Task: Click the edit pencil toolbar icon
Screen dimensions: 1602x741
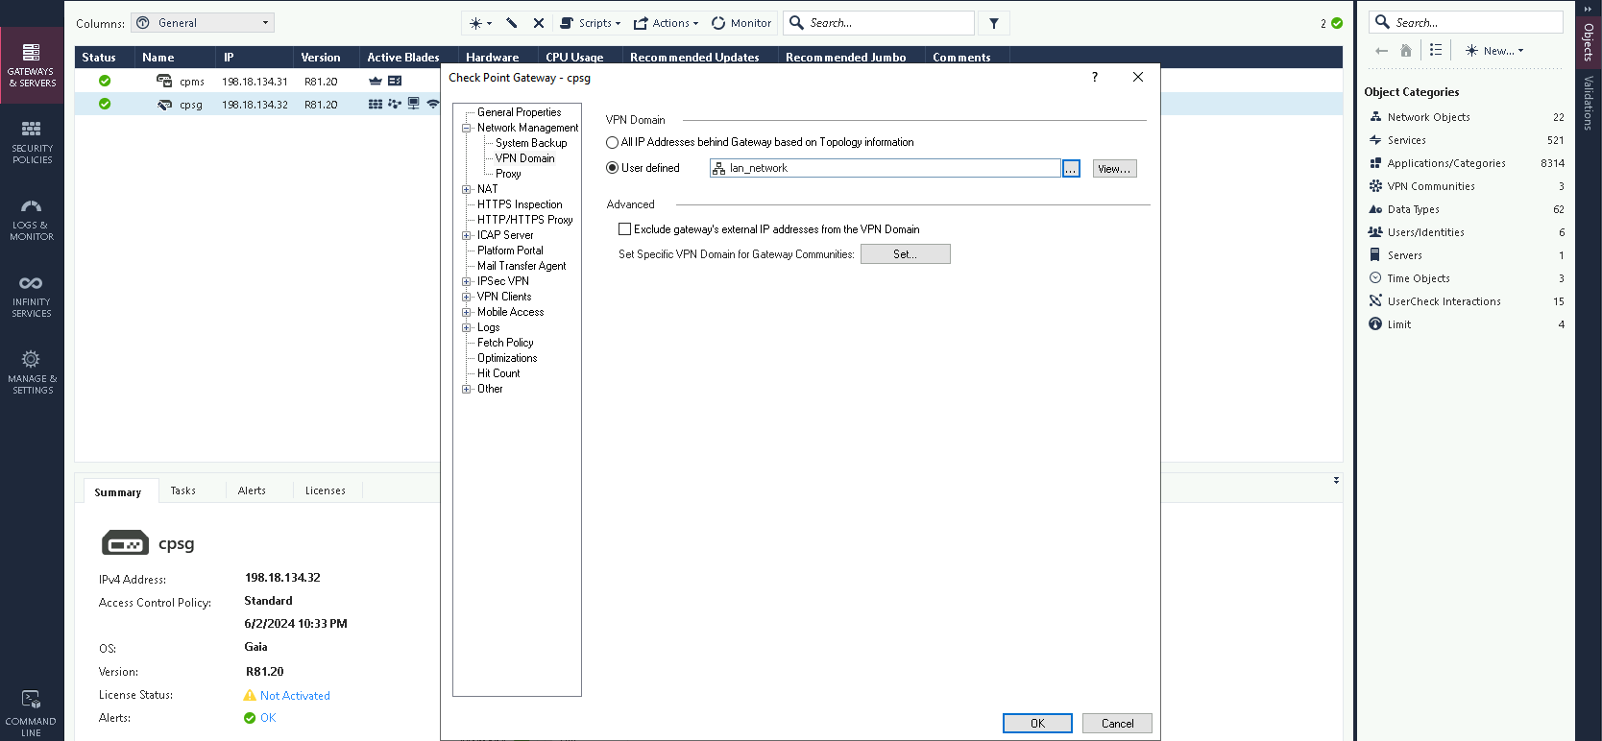Action: tap(512, 23)
